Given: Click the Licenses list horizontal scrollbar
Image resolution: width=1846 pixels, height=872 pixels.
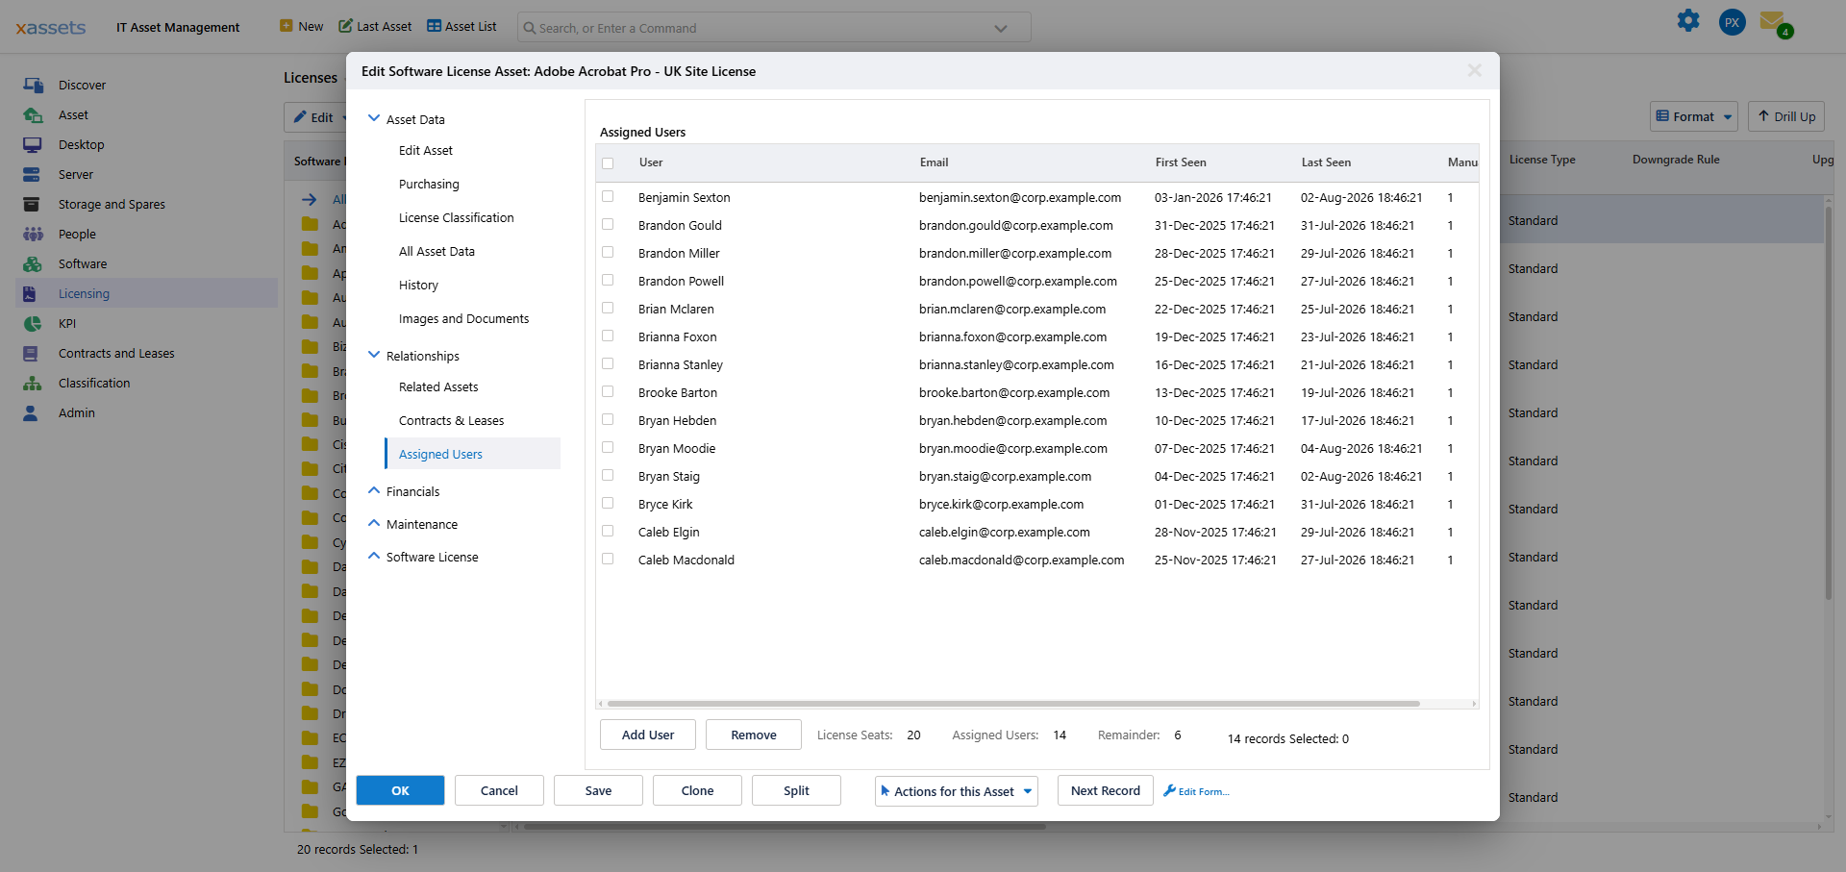Looking at the screenshot, I should 784,826.
